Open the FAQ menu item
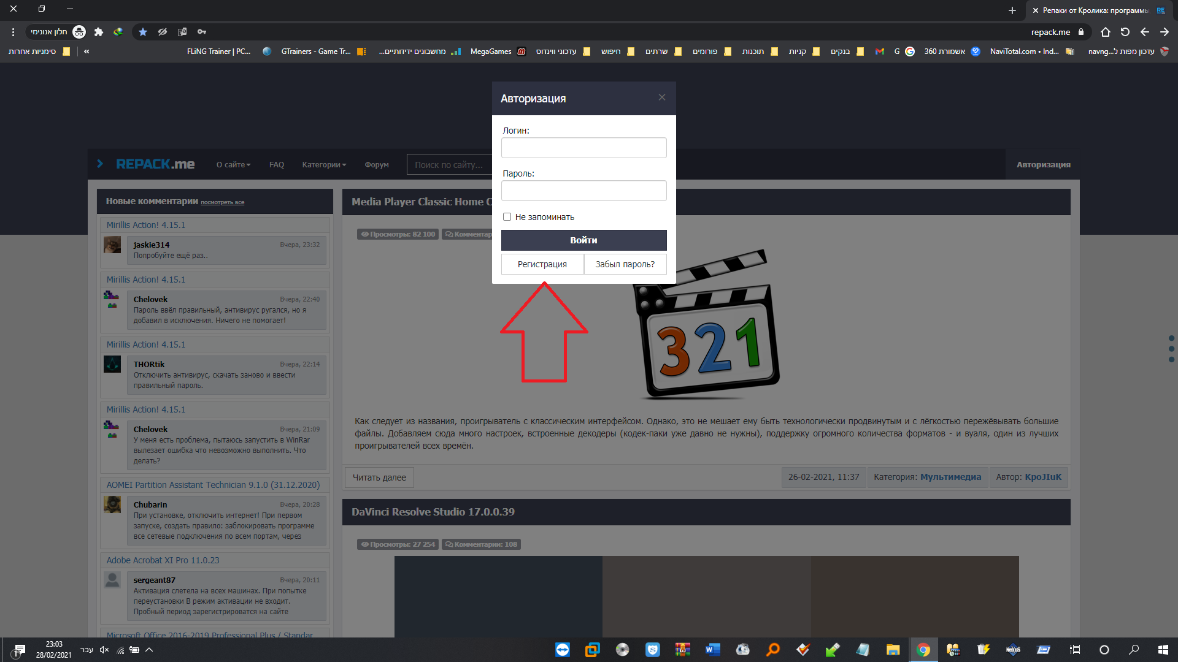The image size is (1178, 662). [277, 165]
